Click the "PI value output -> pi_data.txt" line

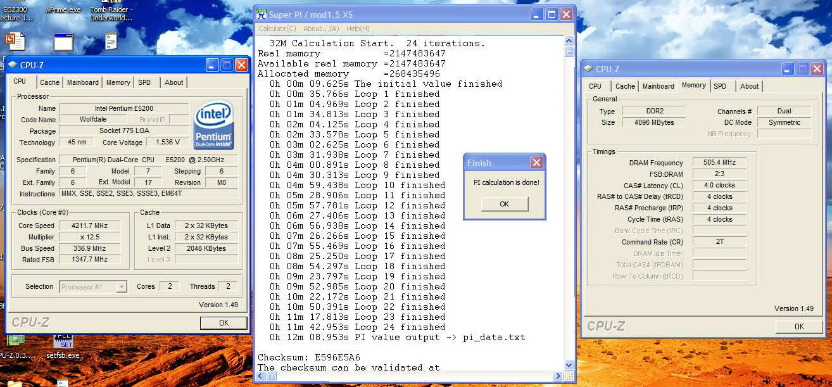pyautogui.click(x=397, y=337)
